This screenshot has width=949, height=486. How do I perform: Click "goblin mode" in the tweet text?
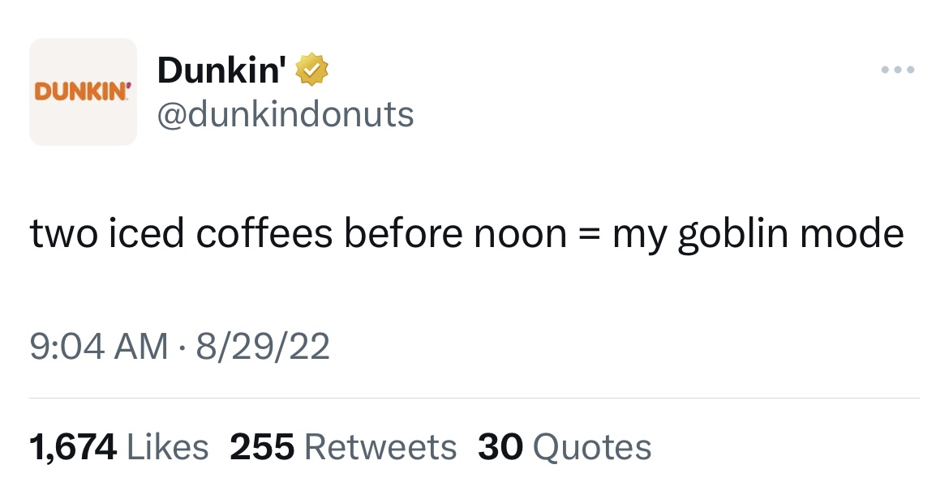tap(791, 235)
